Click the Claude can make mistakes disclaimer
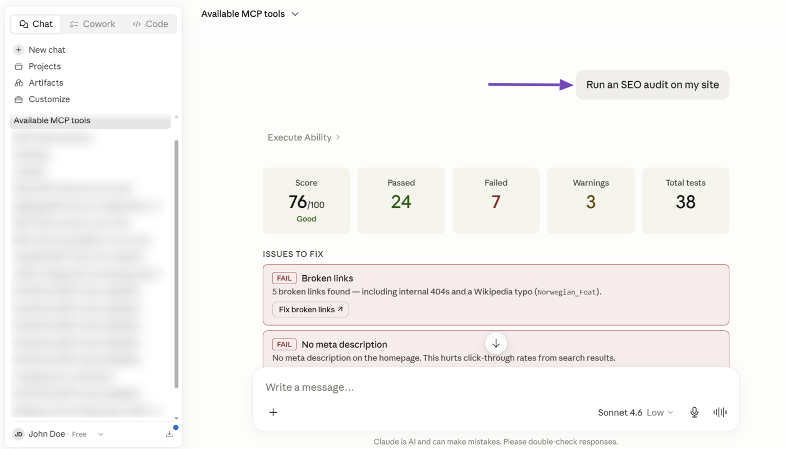This screenshot has height=449, width=786. coord(496,442)
